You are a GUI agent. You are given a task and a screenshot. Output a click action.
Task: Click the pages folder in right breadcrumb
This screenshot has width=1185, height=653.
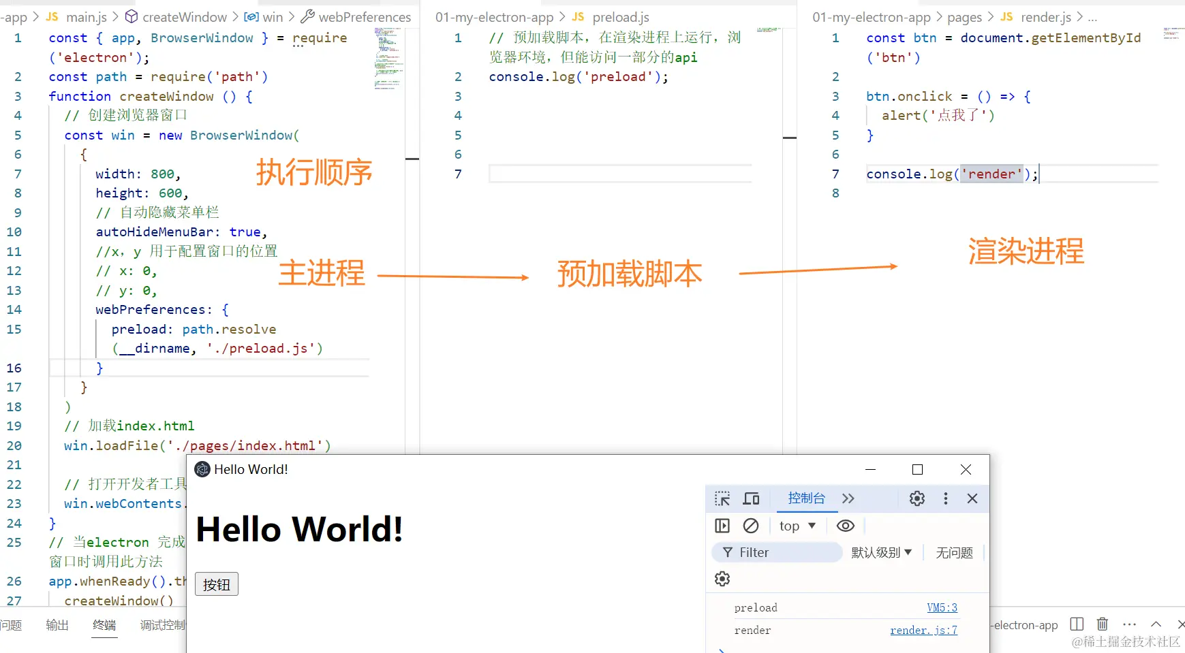(x=964, y=17)
